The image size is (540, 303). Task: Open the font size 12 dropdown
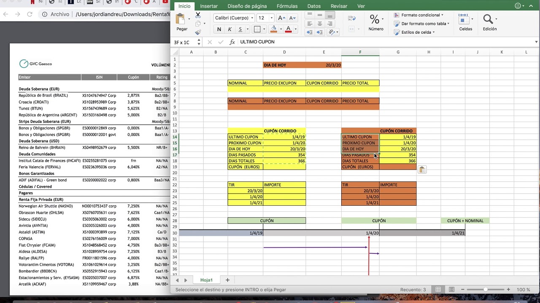(271, 18)
